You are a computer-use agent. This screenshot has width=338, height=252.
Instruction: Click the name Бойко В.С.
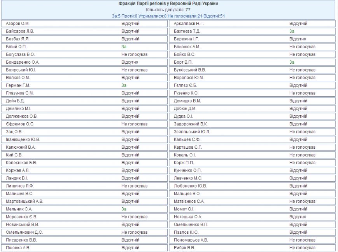point(184,54)
